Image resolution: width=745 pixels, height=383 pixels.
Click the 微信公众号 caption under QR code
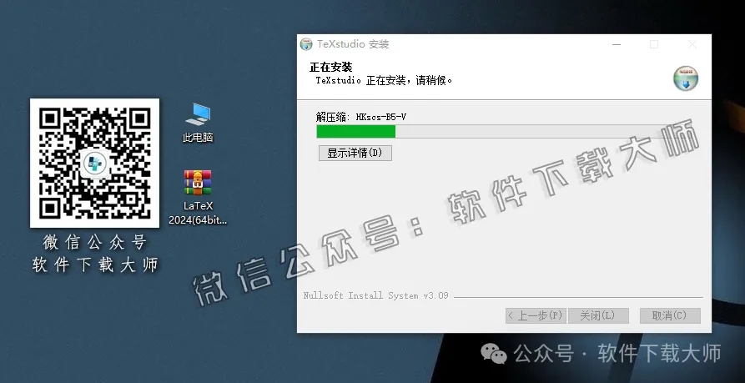[94, 242]
